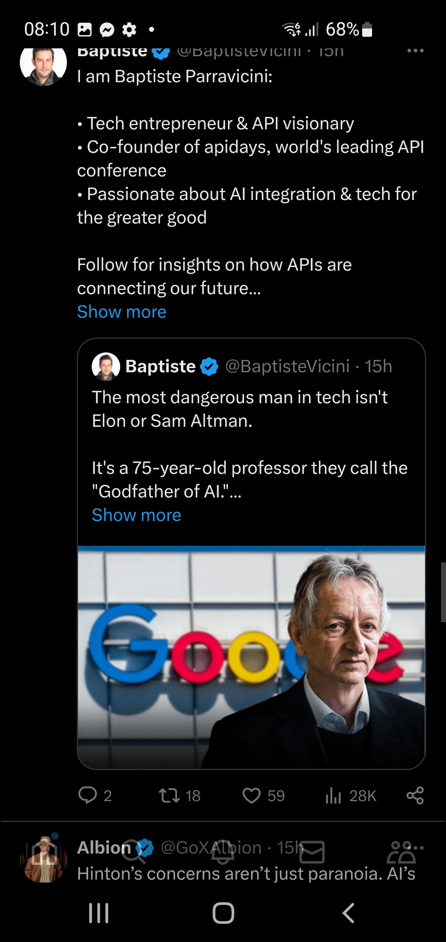446x942 pixels.
Task: Tap the Android back navigation button
Action: (348, 913)
